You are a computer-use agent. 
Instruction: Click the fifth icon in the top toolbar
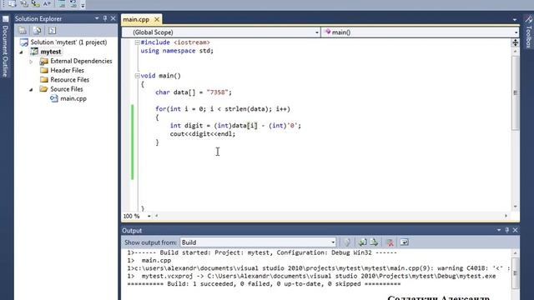tap(62, 3)
